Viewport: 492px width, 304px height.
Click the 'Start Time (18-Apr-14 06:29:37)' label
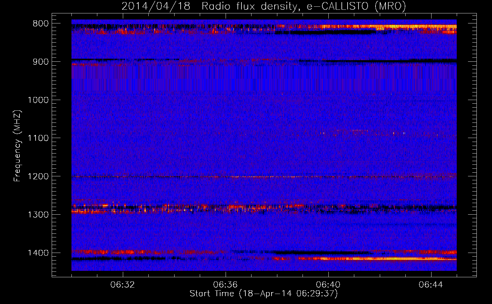264,294
